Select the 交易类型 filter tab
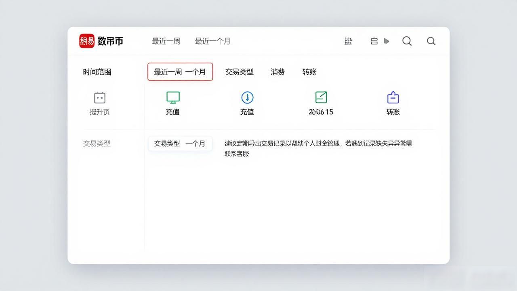This screenshot has width=517, height=291. [240, 72]
